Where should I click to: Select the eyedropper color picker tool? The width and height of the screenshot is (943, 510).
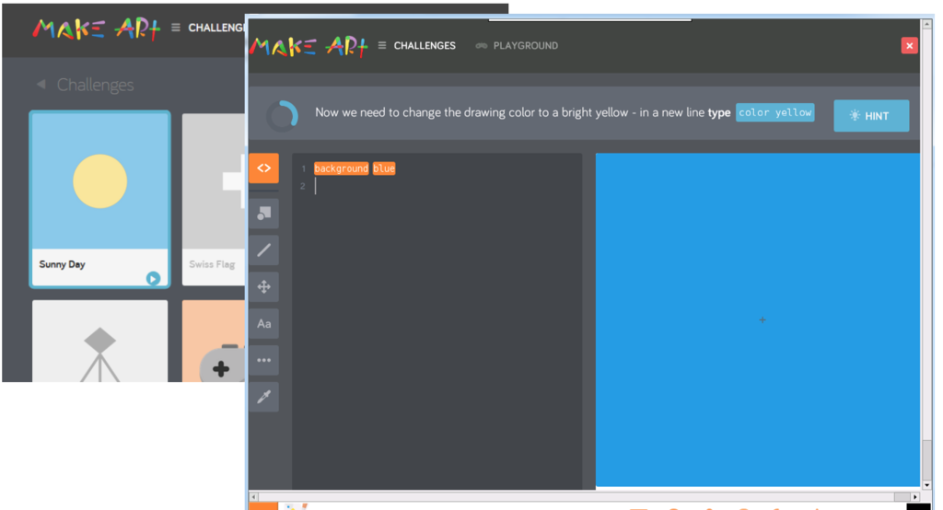[264, 397]
